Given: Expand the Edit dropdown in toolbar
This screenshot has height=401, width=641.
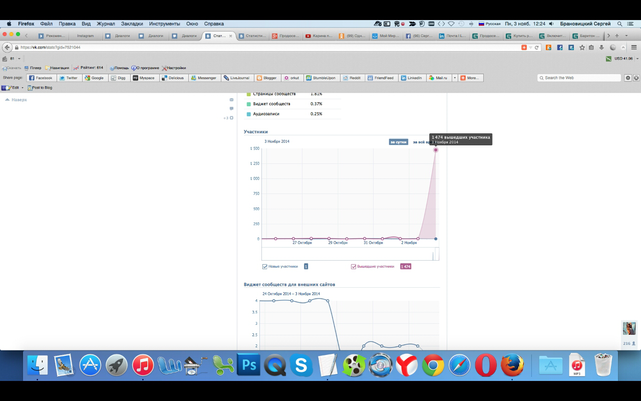Looking at the screenshot, I should (22, 88).
